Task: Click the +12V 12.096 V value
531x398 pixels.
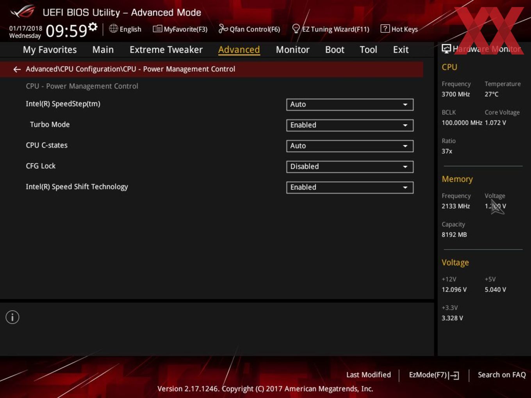Action: point(454,290)
